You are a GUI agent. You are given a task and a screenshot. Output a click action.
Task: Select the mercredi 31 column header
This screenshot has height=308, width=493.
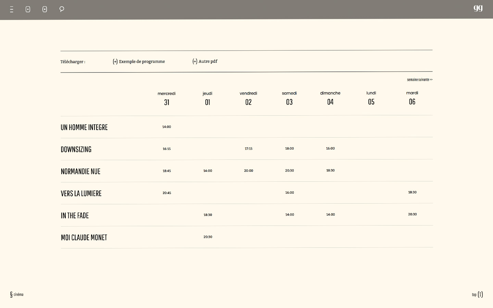click(x=166, y=98)
